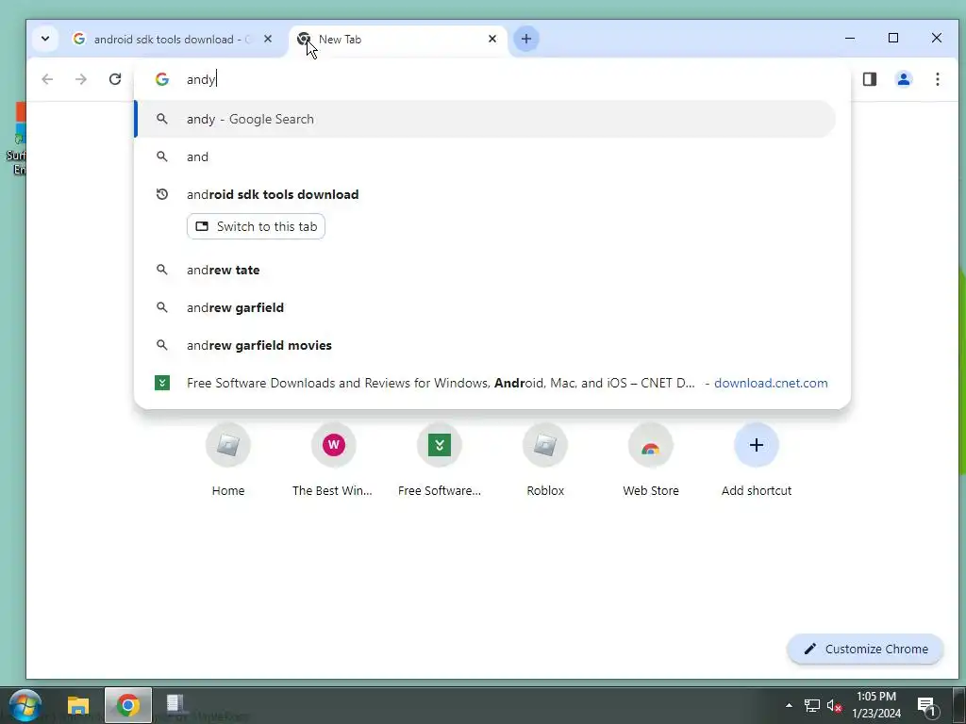This screenshot has width=966, height=724.
Task: Select the andy - Google Search suggestion
Action: point(485,119)
